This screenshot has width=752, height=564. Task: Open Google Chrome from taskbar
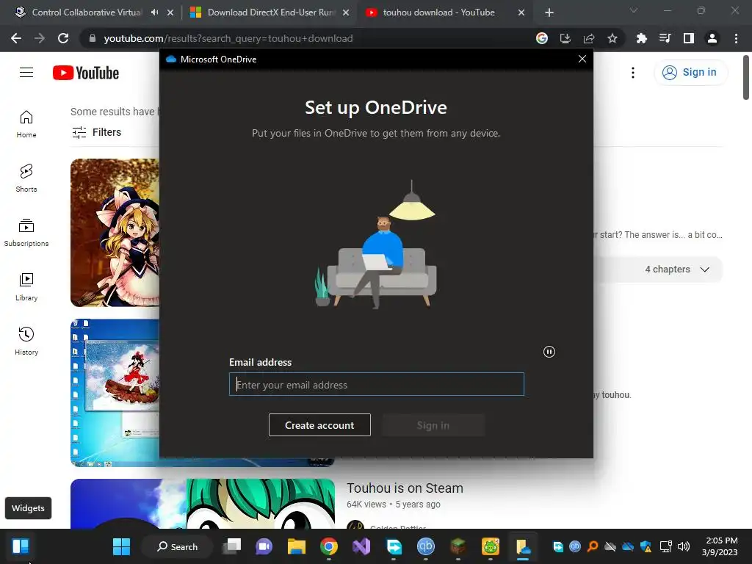tap(329, 546)
